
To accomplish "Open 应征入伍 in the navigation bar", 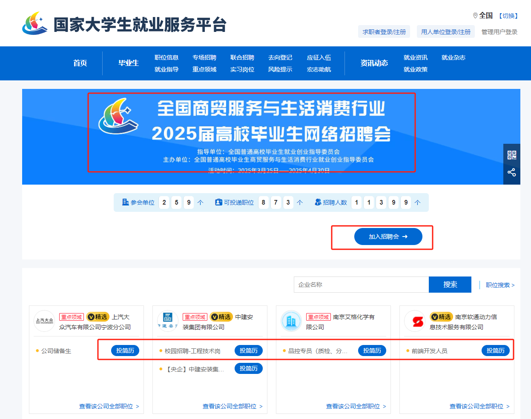I will click(x=319, y=57).
